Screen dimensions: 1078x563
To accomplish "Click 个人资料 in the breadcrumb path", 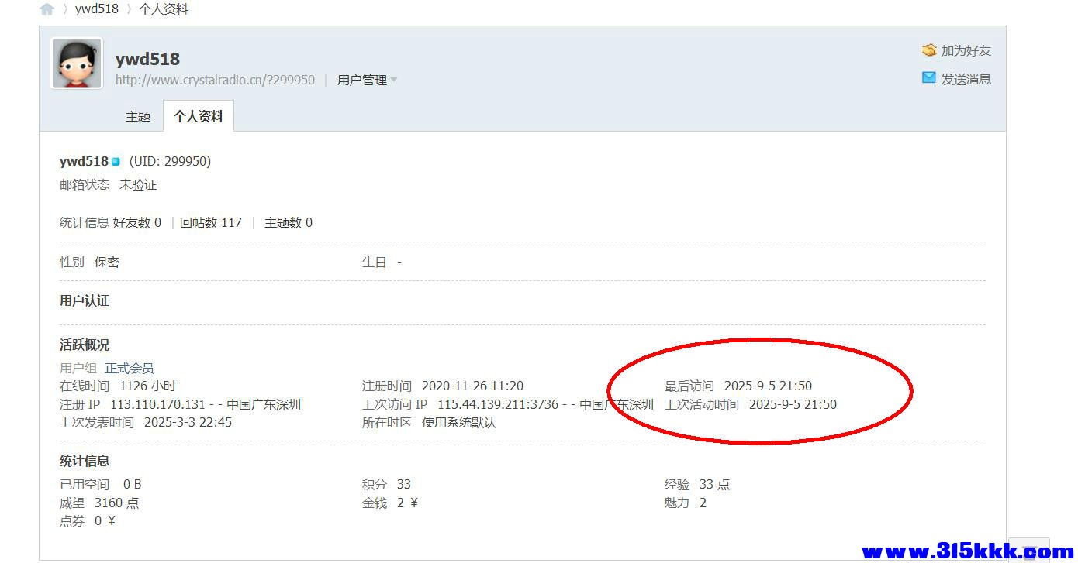I will click(x=164, y=9).
